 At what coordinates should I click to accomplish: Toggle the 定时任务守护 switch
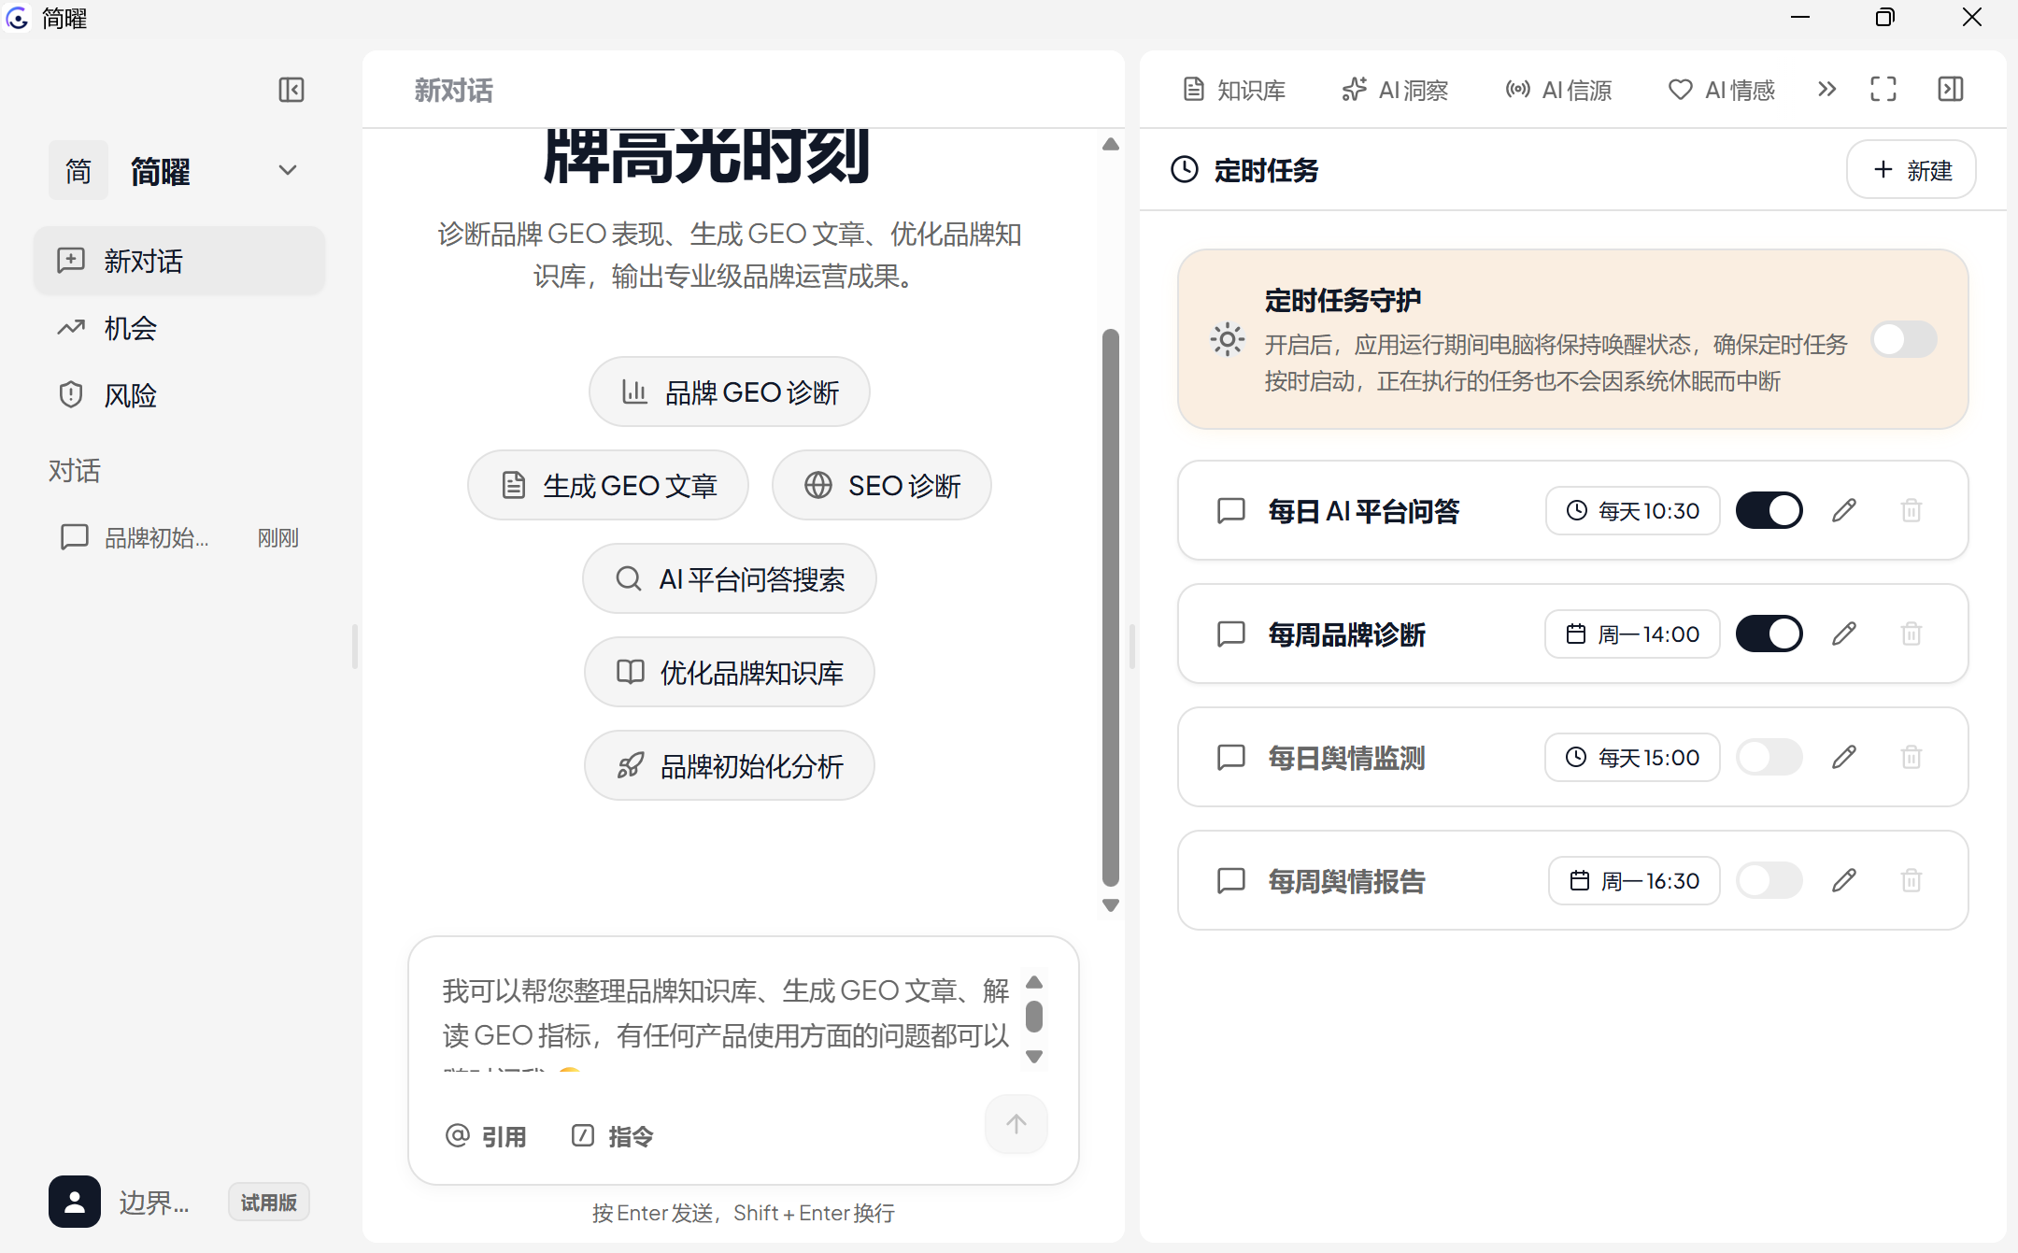(1904, 339)
